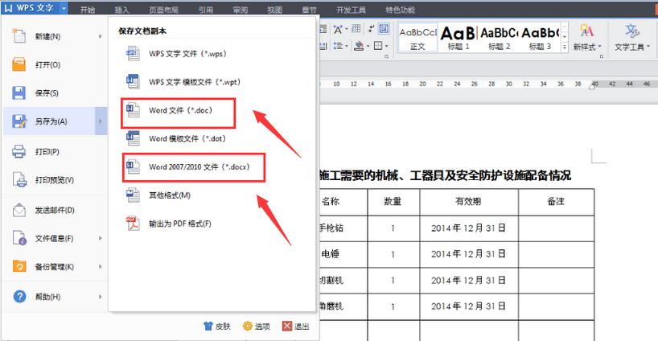Open the WPS 文字 application menu dropdown
658x341 pixels.
pyautogui.click(x=64, y=8)
